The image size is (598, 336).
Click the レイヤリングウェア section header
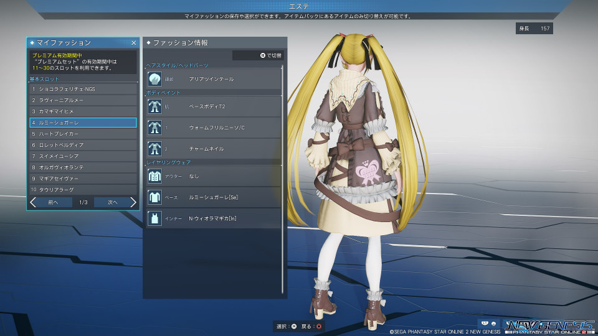coord(169,162)
